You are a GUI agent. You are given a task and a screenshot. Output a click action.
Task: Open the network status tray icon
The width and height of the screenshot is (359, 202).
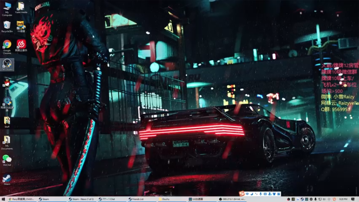[320, 199]
